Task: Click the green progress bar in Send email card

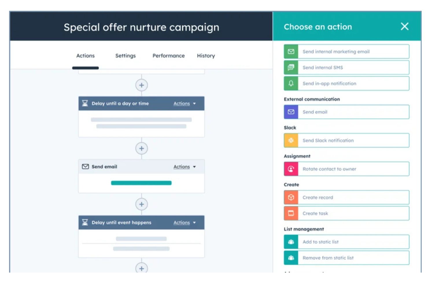Action: pos(141,183)
